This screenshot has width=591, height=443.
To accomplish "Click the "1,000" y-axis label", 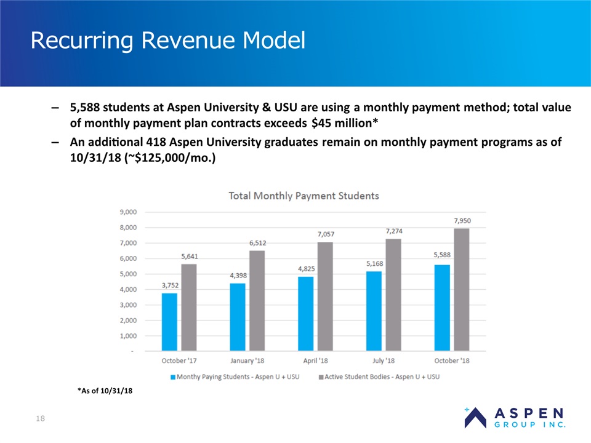I will coord(128,336).
